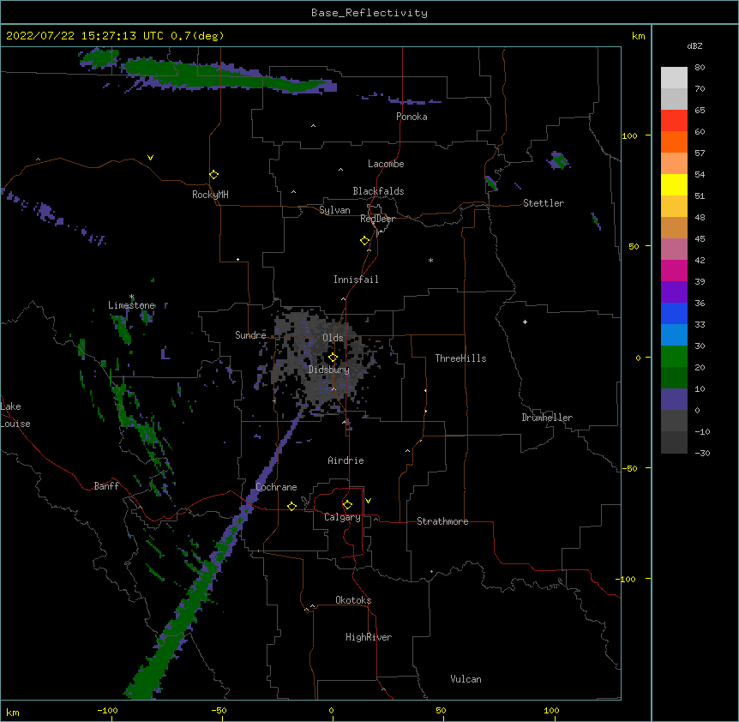This screenshot has height=722, width=739.
Task: Select the RedDeer city label
Action: [377, 219]
